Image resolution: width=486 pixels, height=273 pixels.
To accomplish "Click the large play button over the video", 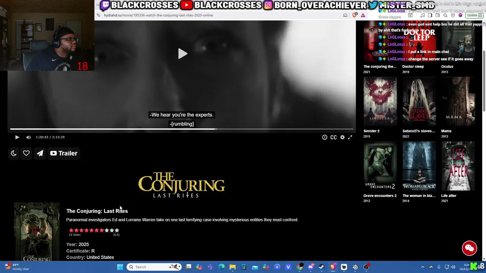I will click(183, 54).
